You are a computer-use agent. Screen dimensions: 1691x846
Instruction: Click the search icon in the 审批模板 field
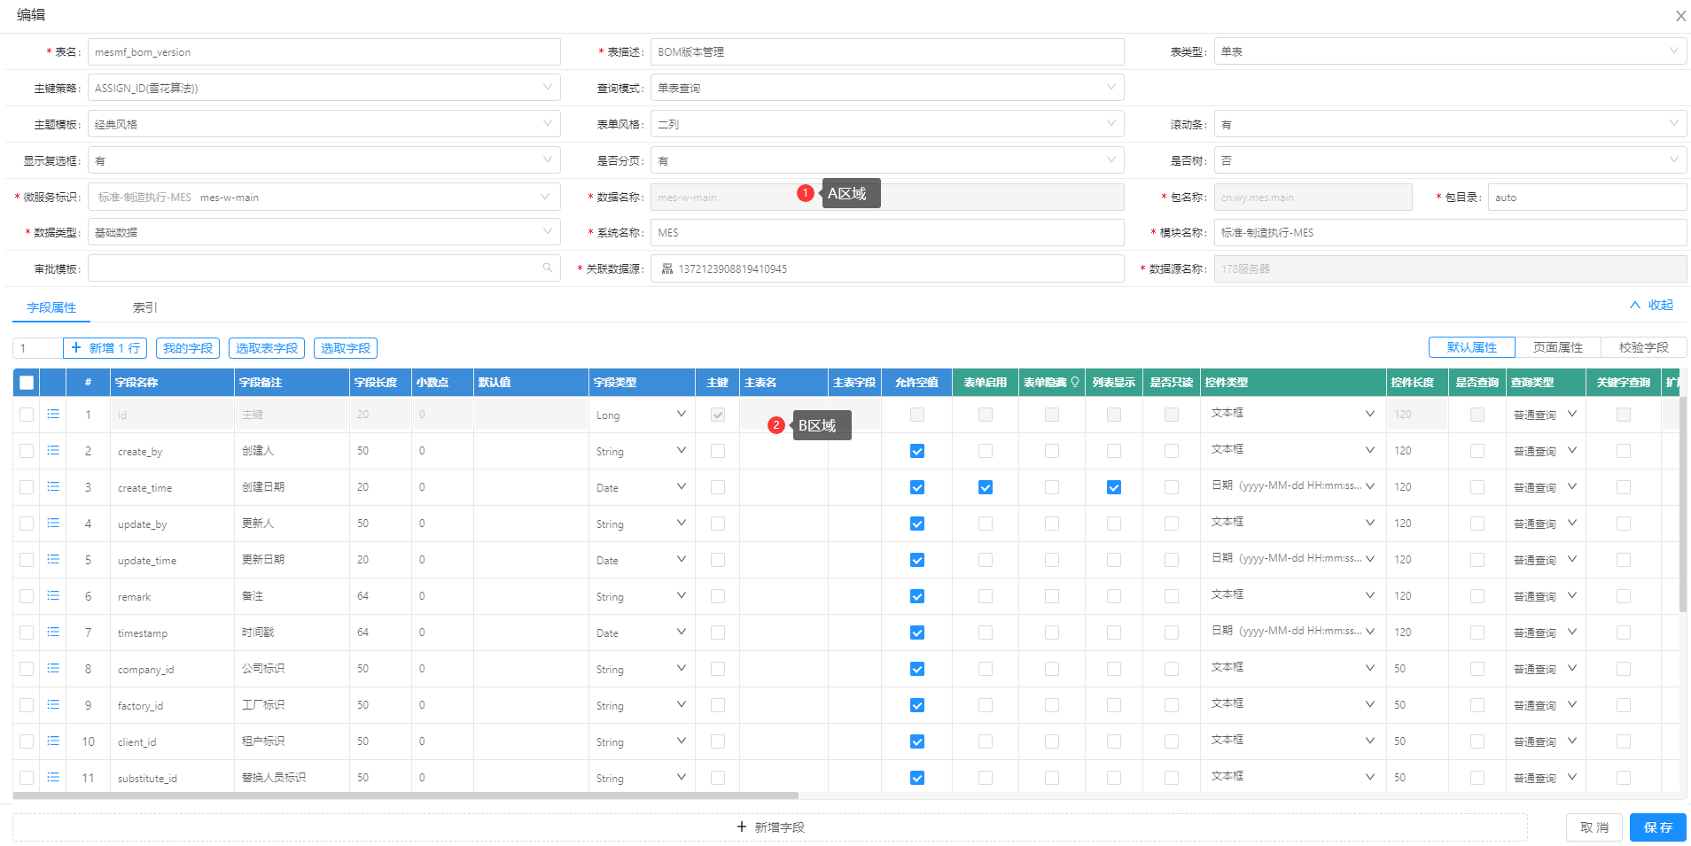click(548, 268)
